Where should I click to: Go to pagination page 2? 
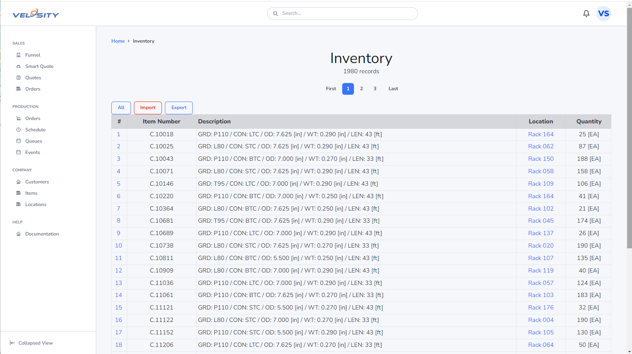361,89
